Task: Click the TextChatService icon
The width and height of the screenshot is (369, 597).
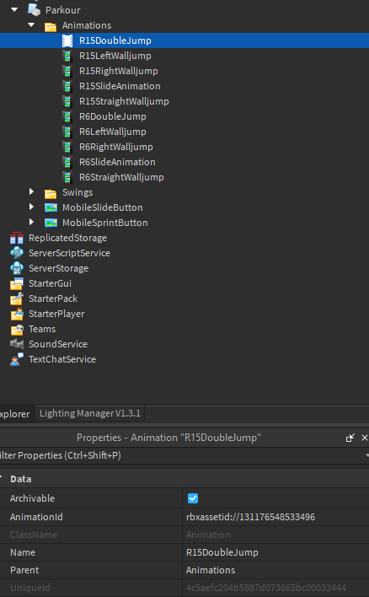Action: (17, 359)
